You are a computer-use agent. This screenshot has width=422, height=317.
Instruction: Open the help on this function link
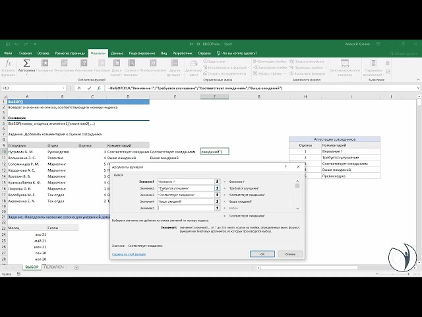tap(129, 254)
